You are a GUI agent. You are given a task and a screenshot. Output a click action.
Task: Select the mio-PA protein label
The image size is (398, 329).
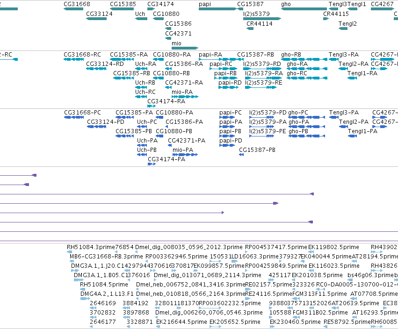183,150
